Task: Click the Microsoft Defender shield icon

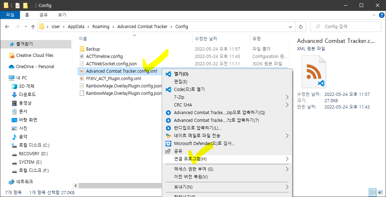Action: pyautogui.click(x=168, y=143)
